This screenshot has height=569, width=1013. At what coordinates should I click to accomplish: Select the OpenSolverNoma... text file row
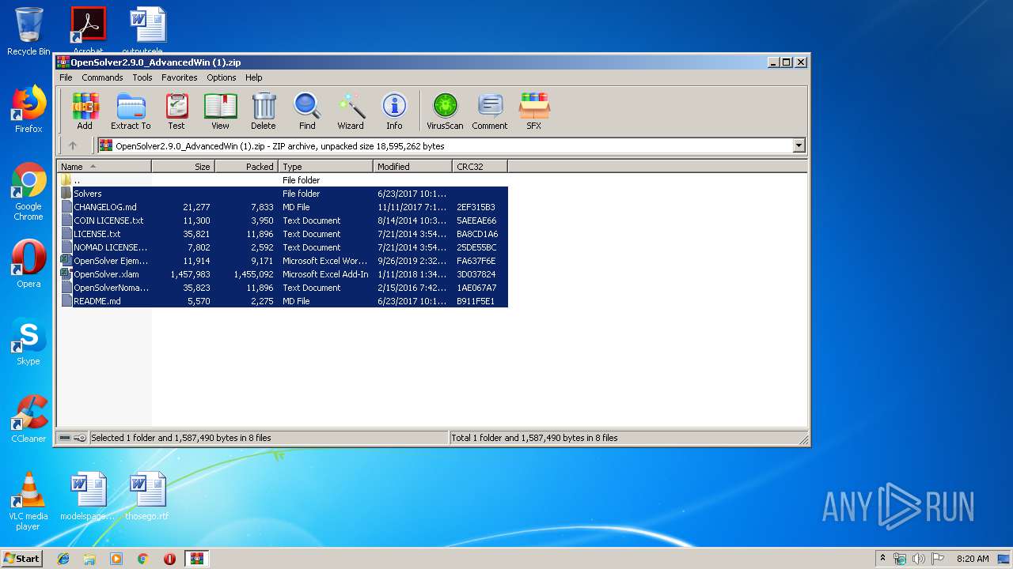tap(283, 288)
